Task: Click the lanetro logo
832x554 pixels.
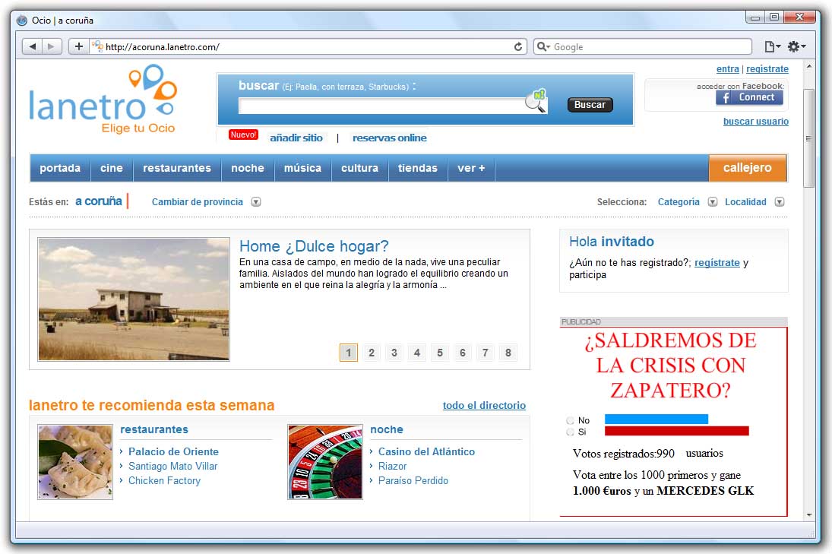Action: point(103,100)
